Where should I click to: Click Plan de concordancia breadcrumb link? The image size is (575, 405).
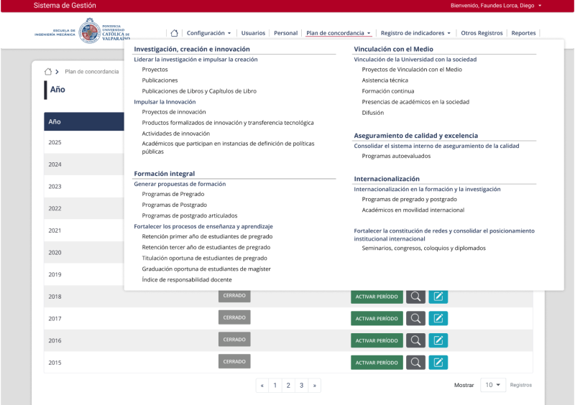[92, 72]
